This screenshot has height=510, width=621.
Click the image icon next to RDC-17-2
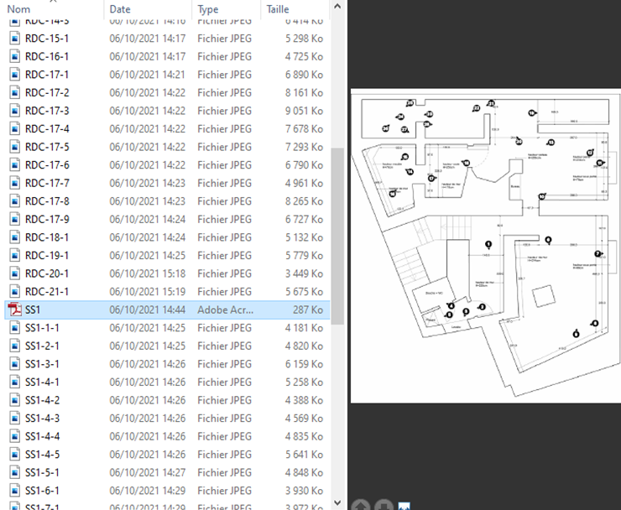[14, 92]
